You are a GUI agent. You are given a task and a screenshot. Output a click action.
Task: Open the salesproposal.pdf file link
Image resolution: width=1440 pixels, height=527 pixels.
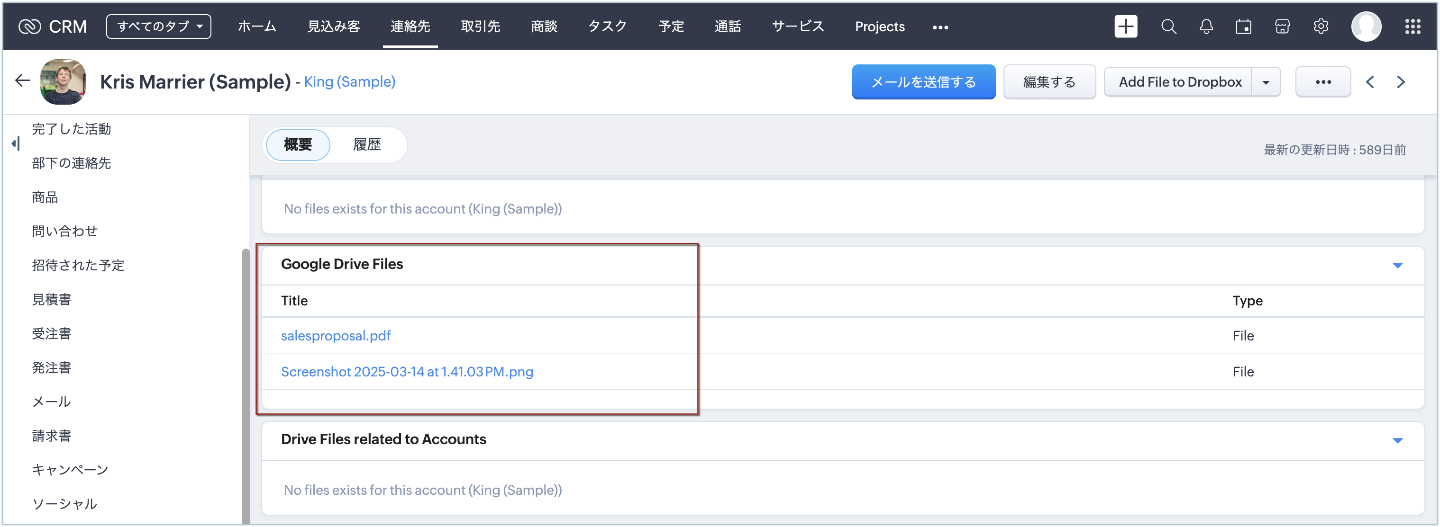click(336, 336)
